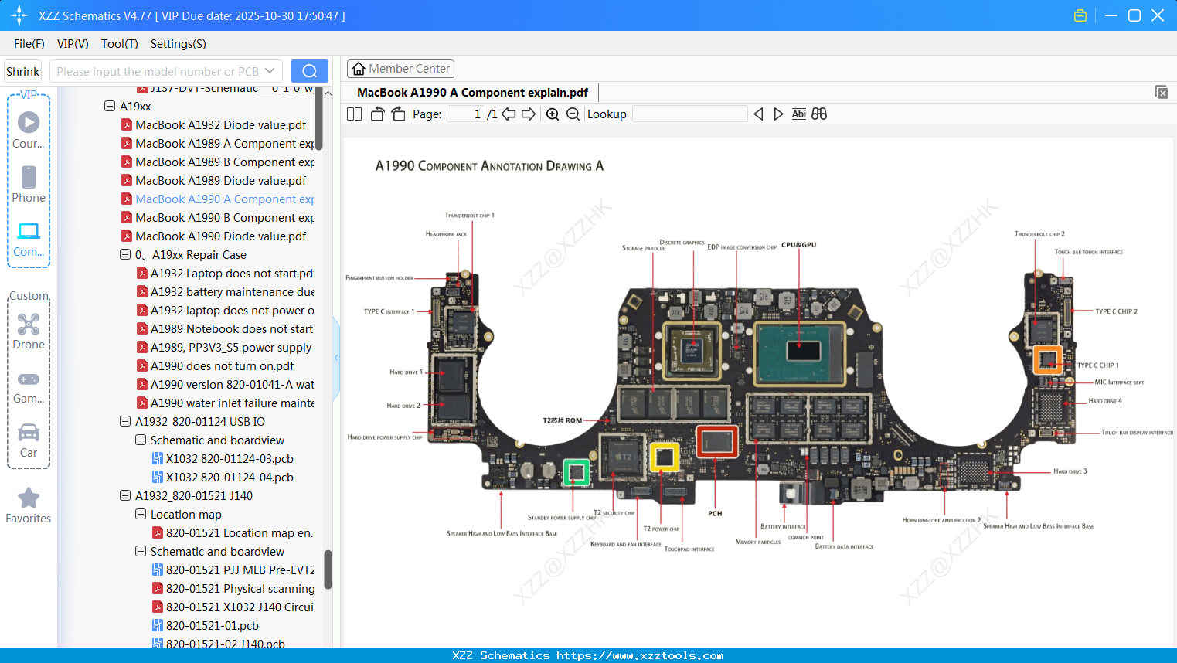The height and width of the screenshot is (663, 1177).
Task: Toggle the Abi match whole word option
Action: (x=798, y=114)
